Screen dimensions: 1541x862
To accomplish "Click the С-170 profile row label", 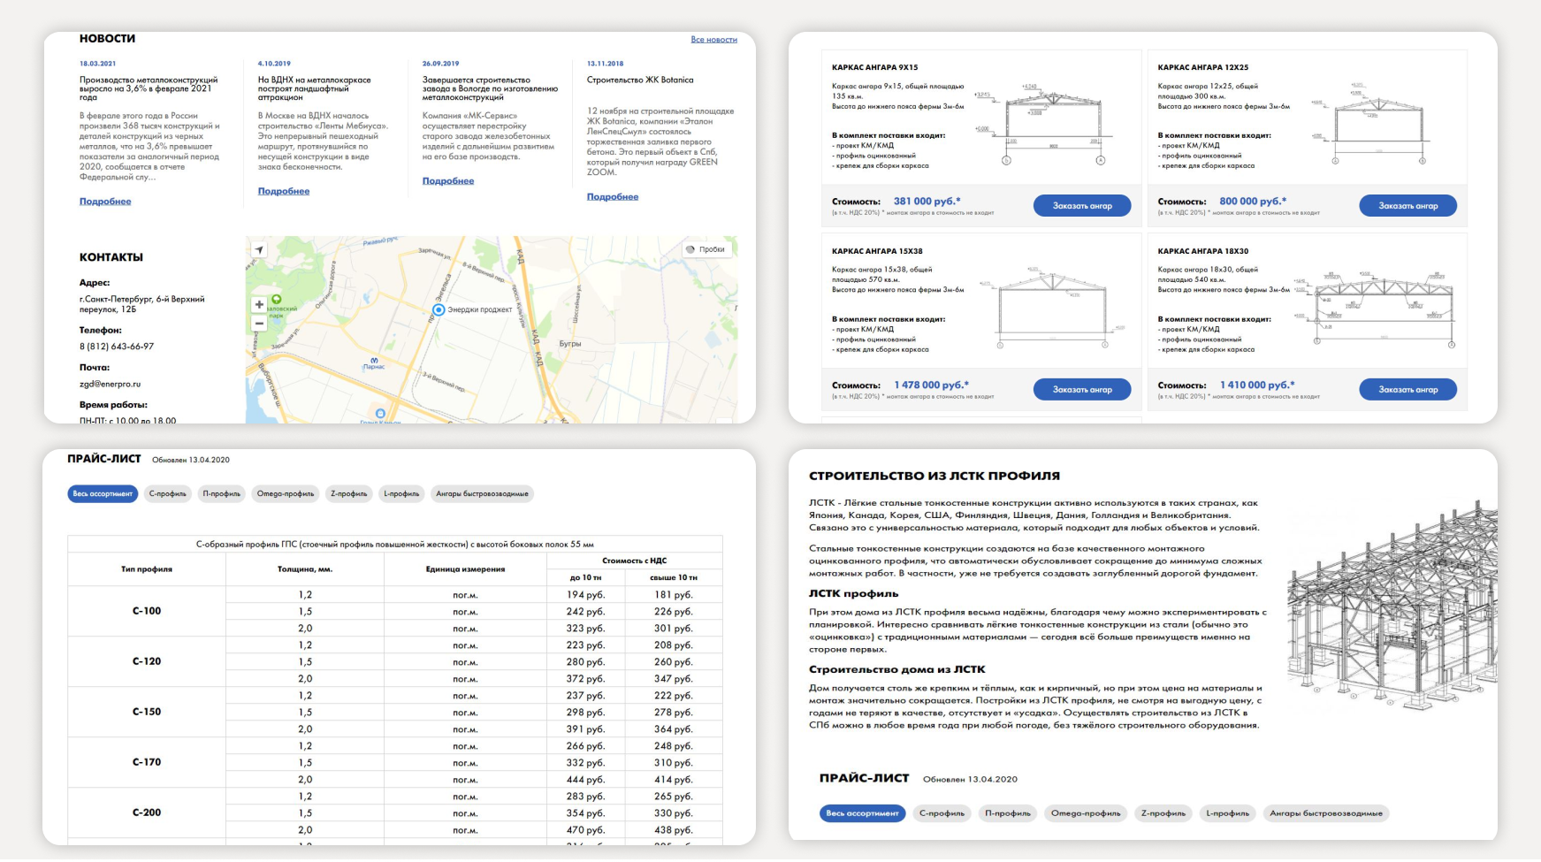I will tap(147, 762).
